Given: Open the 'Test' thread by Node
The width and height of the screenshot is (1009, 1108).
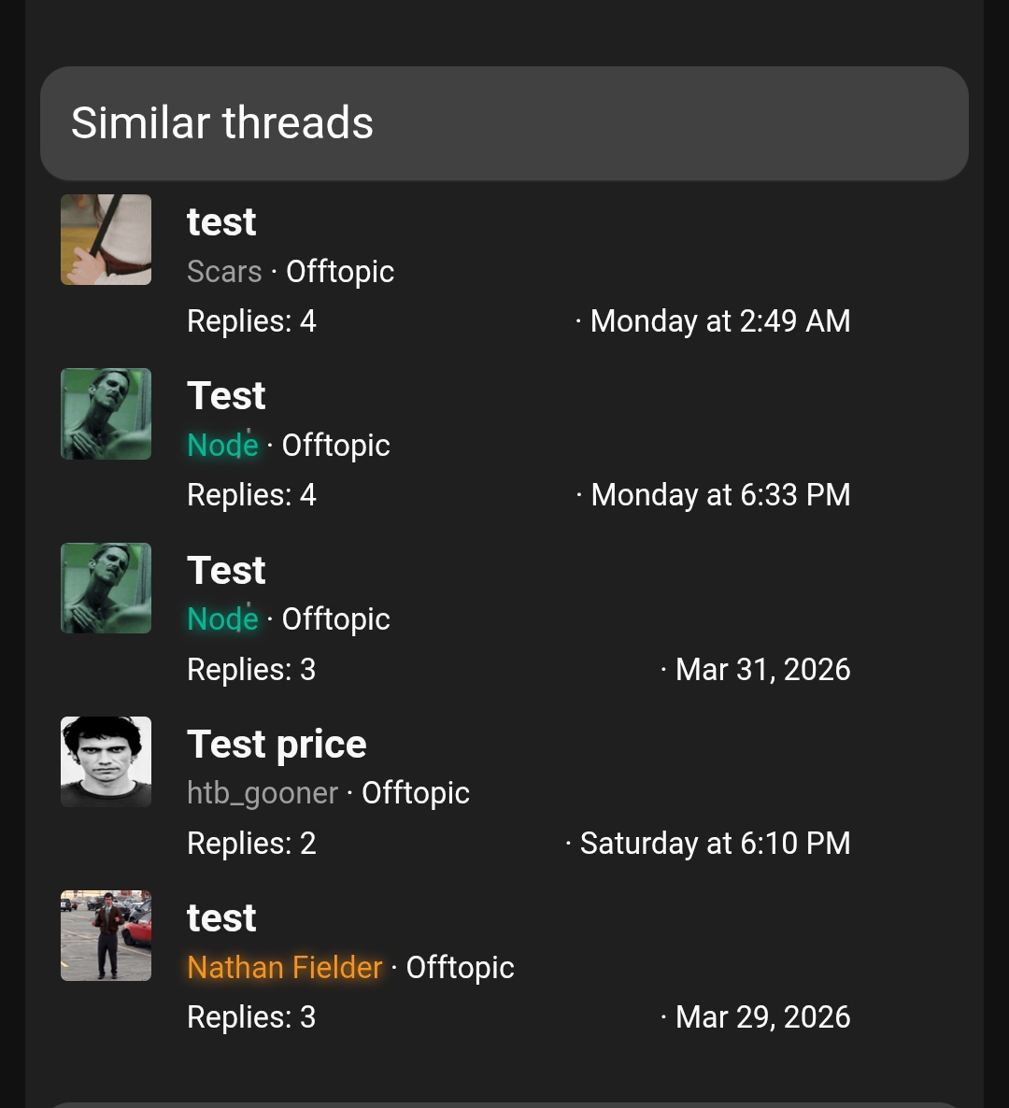Looking at the screenshot, I should pos(225,395).
